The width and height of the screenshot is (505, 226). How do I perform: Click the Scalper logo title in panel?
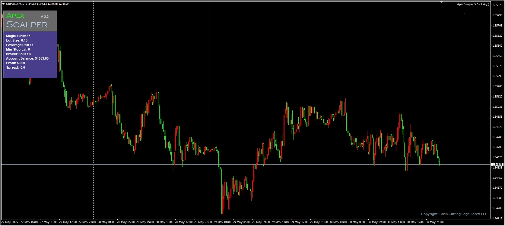[x=27, y=25]
